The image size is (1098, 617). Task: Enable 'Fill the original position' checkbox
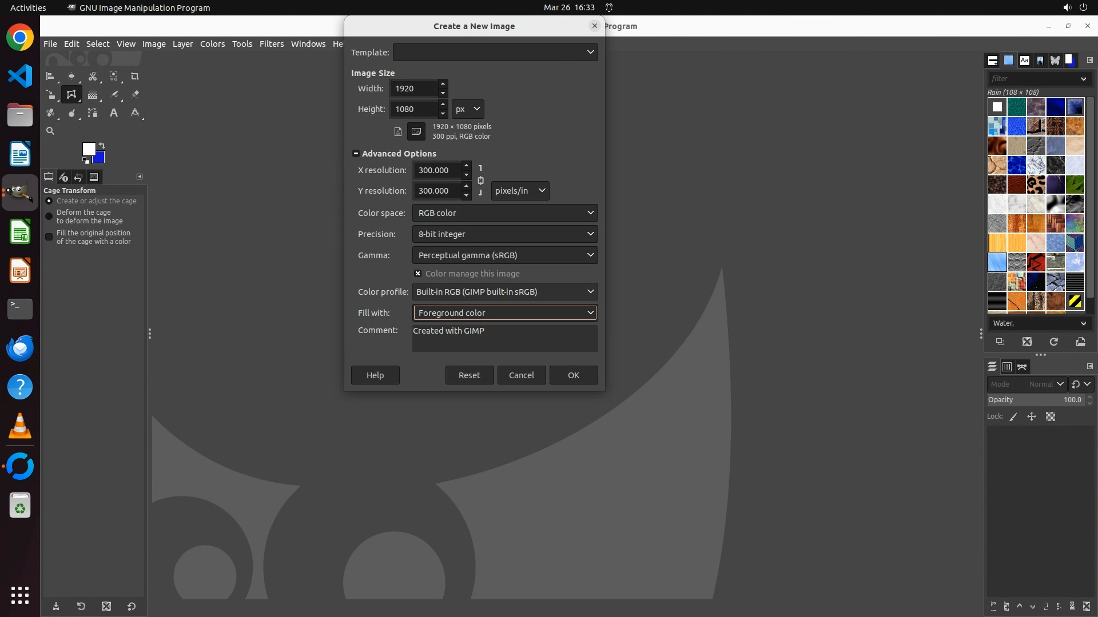[49, 237]
